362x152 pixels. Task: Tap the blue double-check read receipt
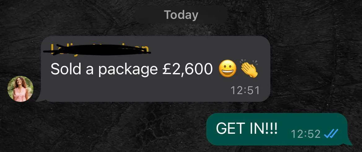click(x=331, y=133)
